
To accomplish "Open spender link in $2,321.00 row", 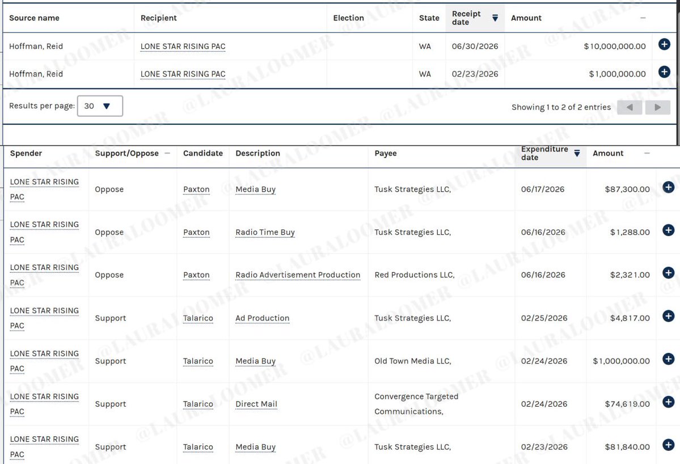I will click(x=44, y=275).
